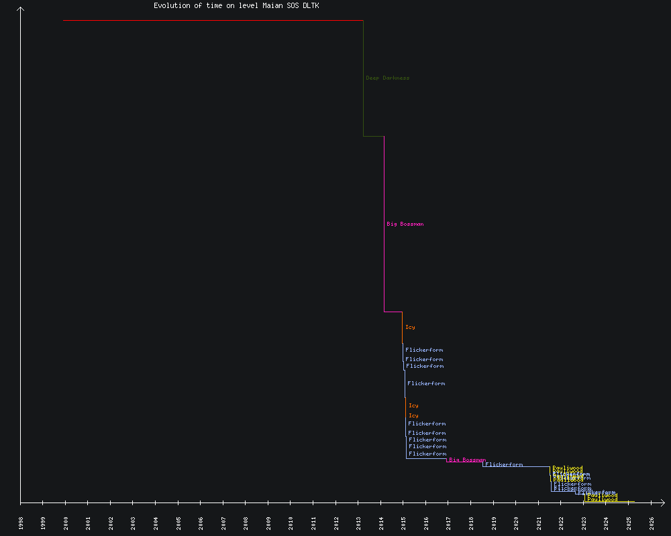This screenshot has width=671, height=536.
Task: Click the 'Flickerform' label near year 2019
Action: [503, 464]
